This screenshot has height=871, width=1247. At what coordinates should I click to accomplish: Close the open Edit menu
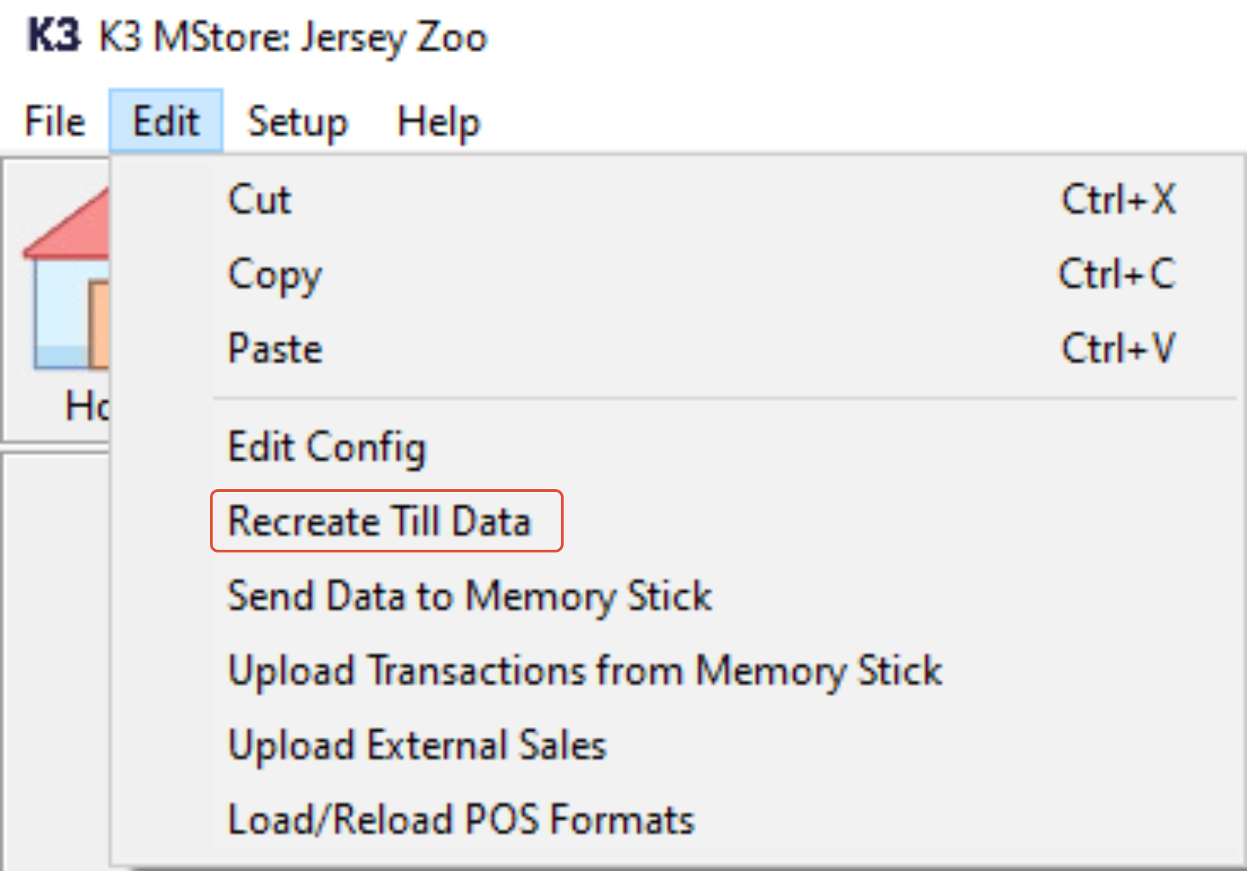pos(166,122)
